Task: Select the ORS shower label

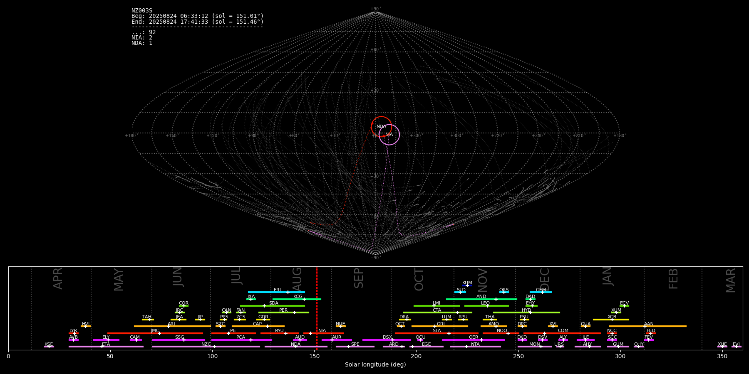Action: [x=504, y=290]
